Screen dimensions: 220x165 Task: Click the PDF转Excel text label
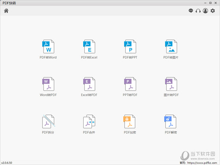click(x=89, y=58)
